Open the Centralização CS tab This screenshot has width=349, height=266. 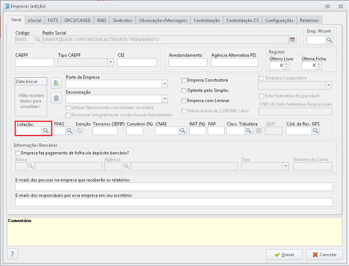[x=243, y=20]
